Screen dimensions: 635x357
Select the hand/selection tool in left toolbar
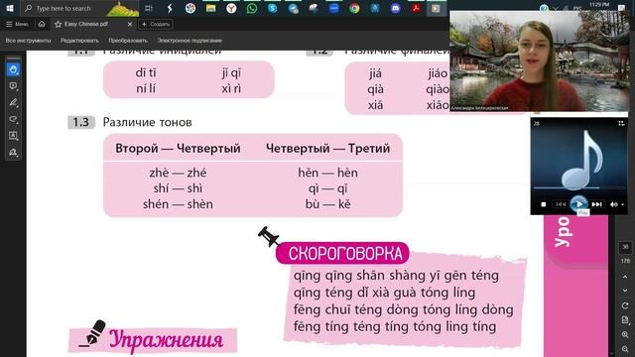[13, 69]
